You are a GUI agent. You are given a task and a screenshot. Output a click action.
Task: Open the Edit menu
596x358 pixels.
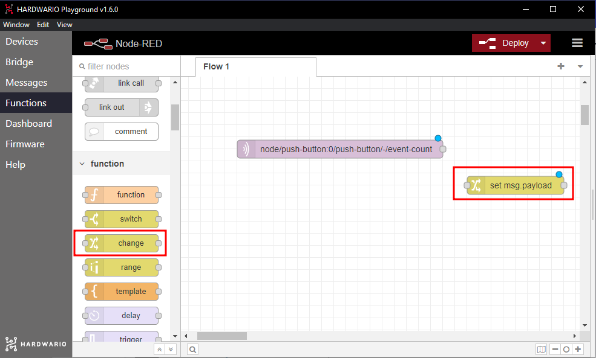tap(43, 25)
